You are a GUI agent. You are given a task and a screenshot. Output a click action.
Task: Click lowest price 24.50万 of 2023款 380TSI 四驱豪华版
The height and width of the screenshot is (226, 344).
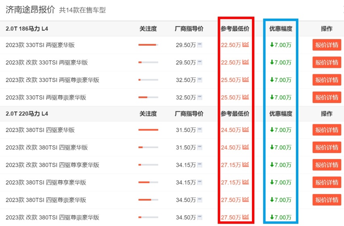[x=231, y=130]
